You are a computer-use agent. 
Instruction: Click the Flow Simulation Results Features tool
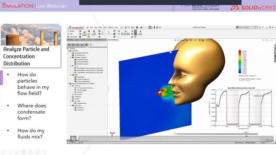125,34
